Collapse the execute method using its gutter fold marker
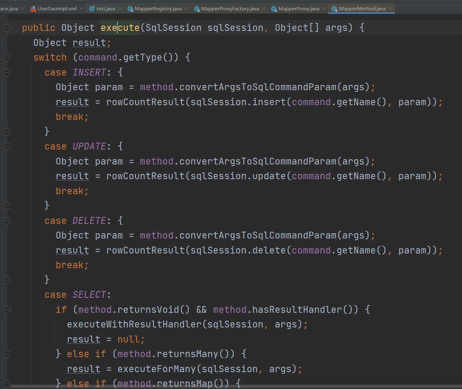The height and width of the screenshot is (389, 462). pyautogui.click(x=7, y=28)
